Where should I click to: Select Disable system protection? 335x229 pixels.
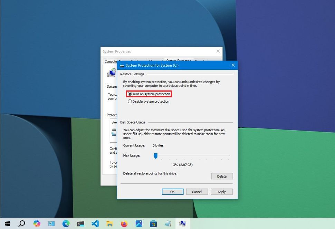(130, 101)
